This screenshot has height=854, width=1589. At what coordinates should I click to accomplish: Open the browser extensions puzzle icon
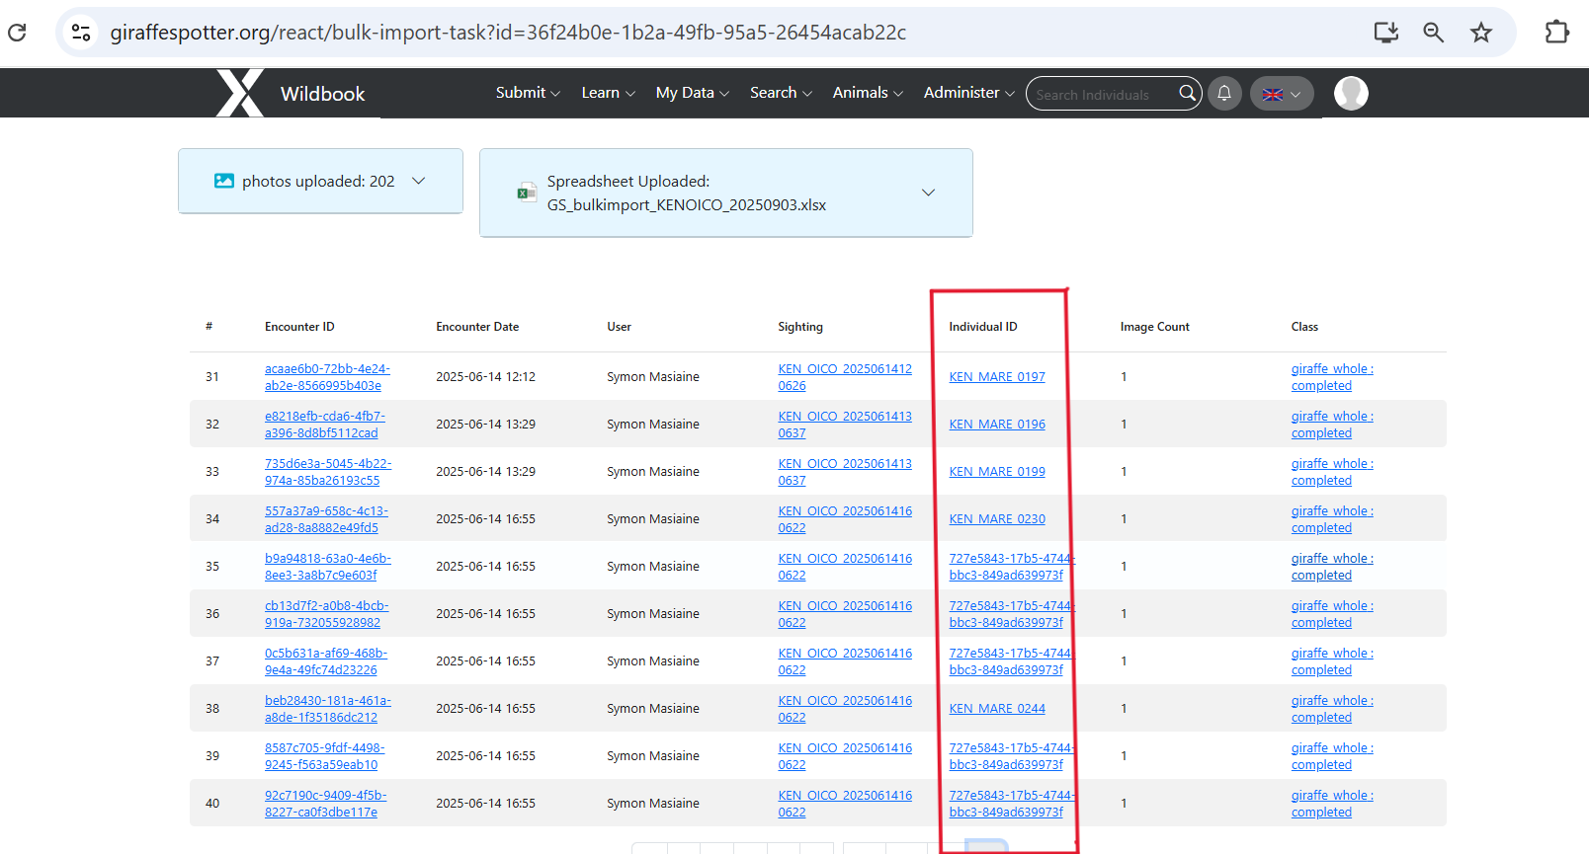click(1556, 33)
